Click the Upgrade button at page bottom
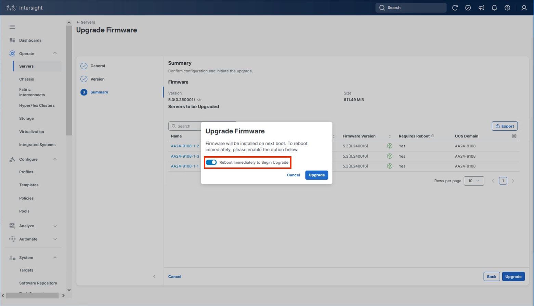Viewport: 534px width, 306px height. (513, 276)
